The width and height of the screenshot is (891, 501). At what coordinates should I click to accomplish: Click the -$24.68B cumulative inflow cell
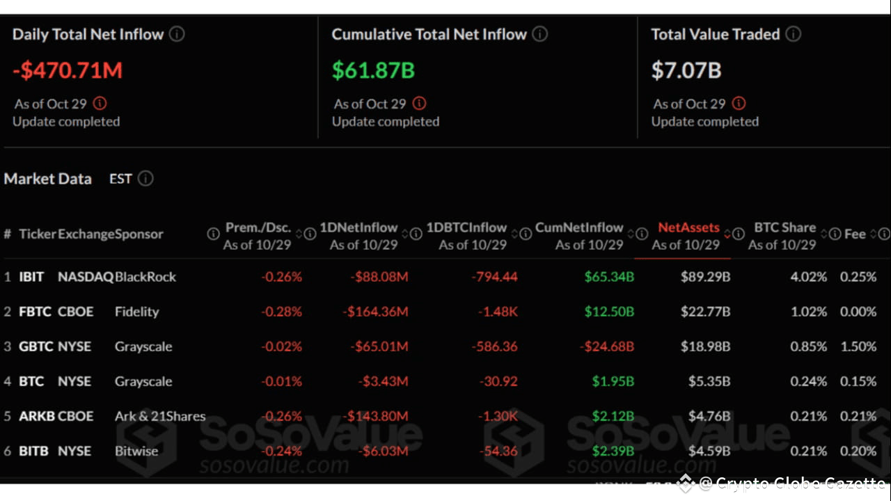coord(606,347)
